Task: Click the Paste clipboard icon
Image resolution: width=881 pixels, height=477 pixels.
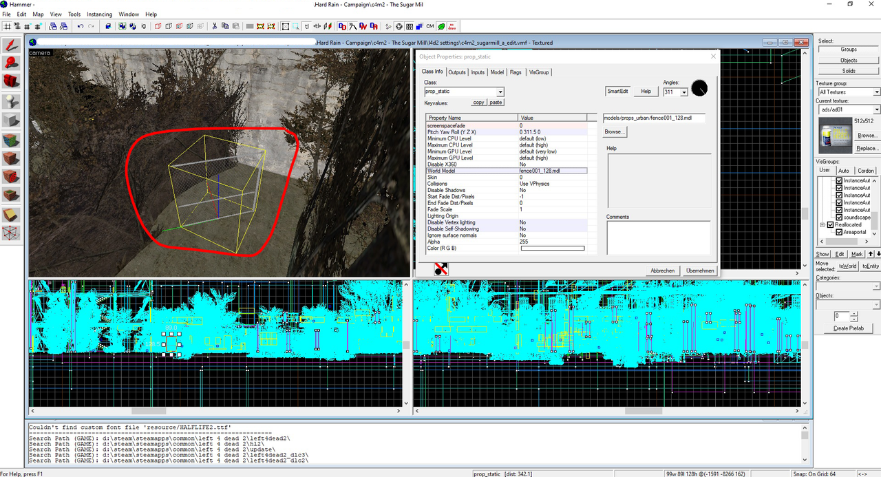Action: pyautogui.click(x=236, y=26)
